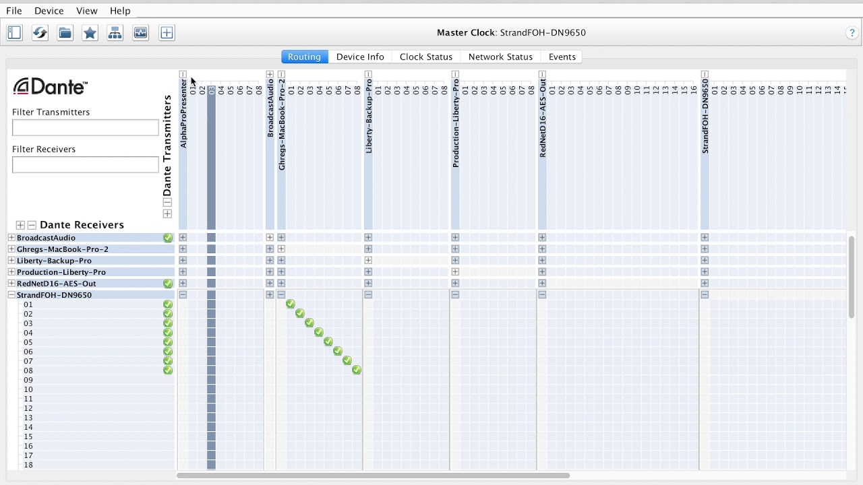Viewport: 863px width, 485px height.
Task: Open the Help question mark icon
Action: [852, 33]
